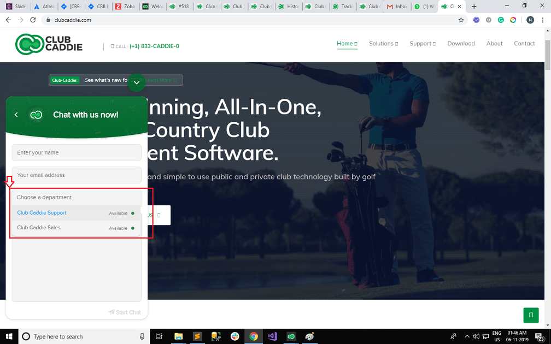Open the People icon in the tray
Screen dimensions: 551x344
tap(454, 336)
